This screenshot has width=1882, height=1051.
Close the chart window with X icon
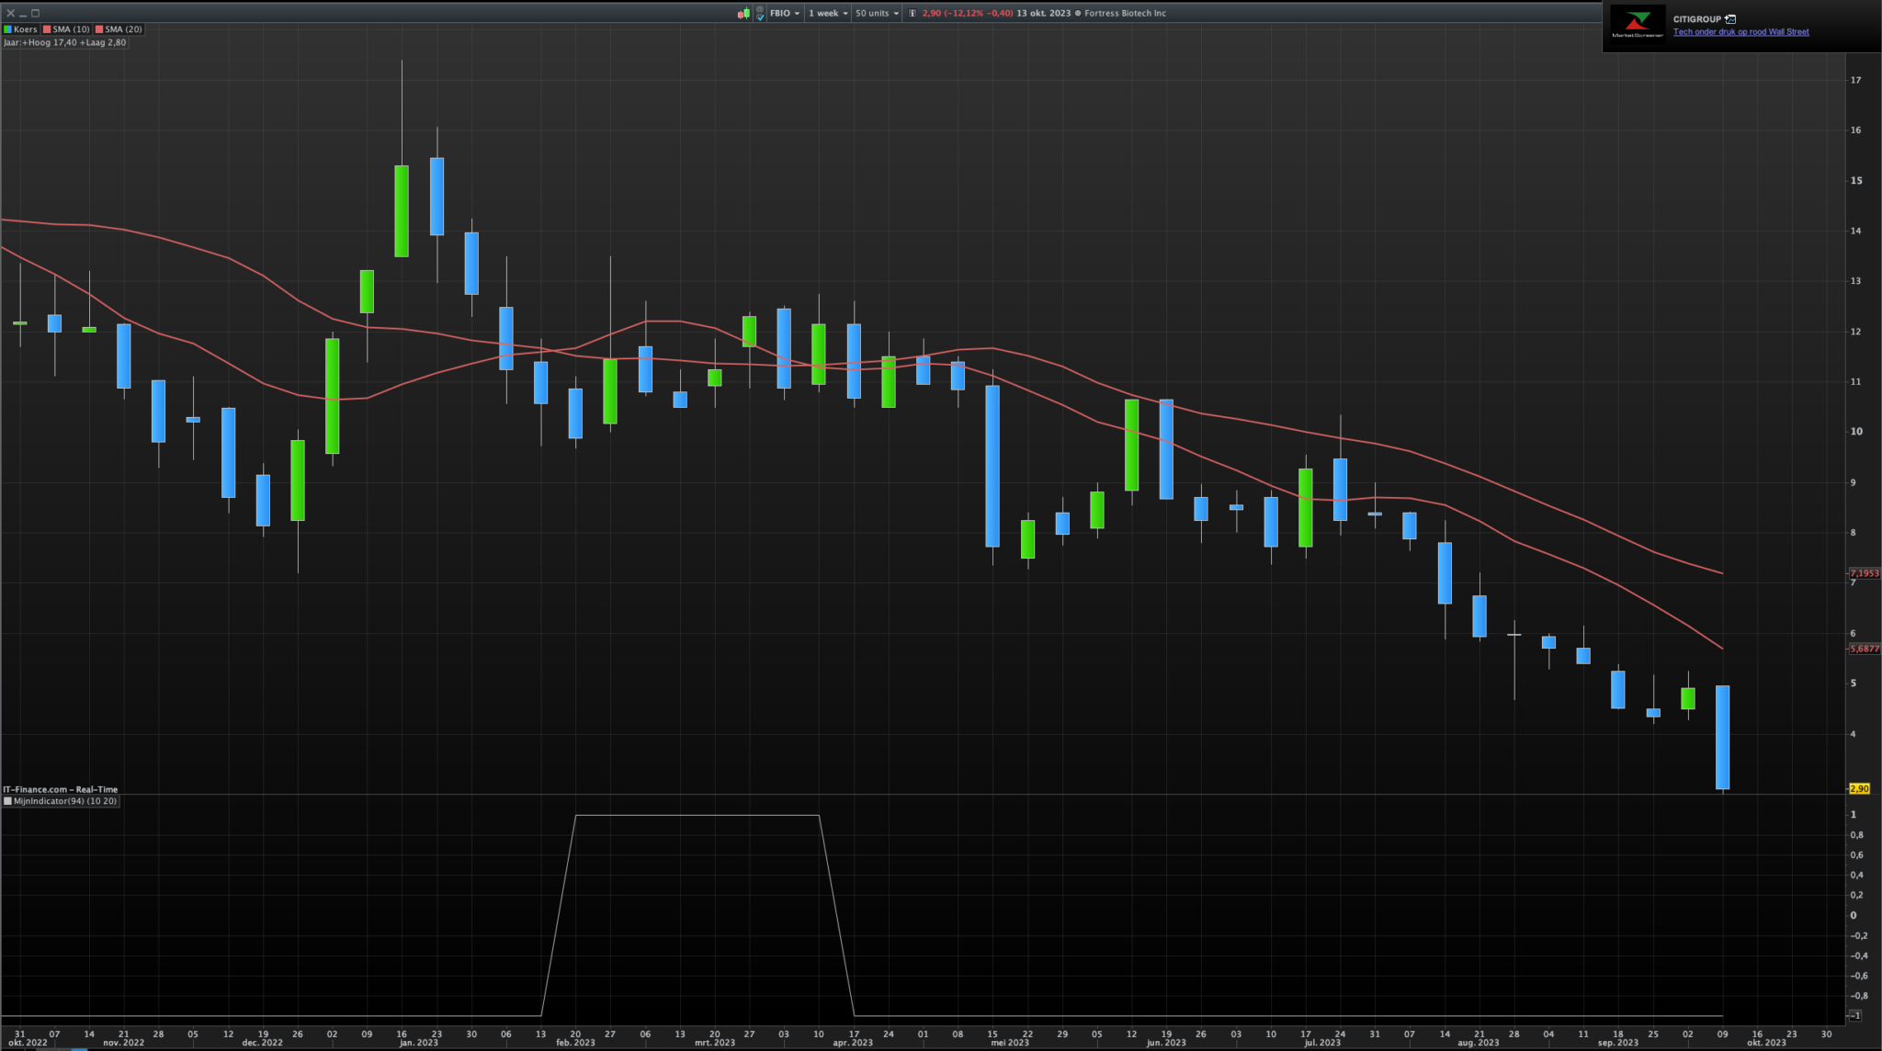(11, 14)
